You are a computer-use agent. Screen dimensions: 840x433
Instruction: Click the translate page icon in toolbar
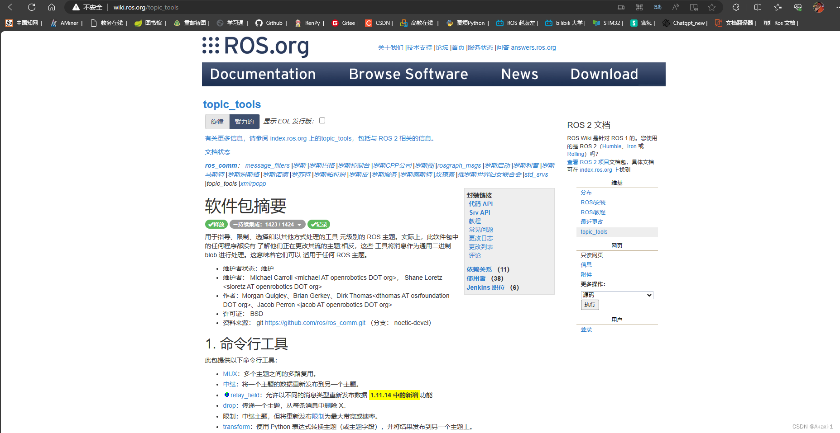coord(658,7)
